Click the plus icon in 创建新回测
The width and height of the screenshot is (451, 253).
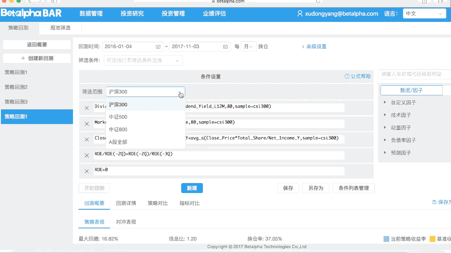[x=23, y=58]
